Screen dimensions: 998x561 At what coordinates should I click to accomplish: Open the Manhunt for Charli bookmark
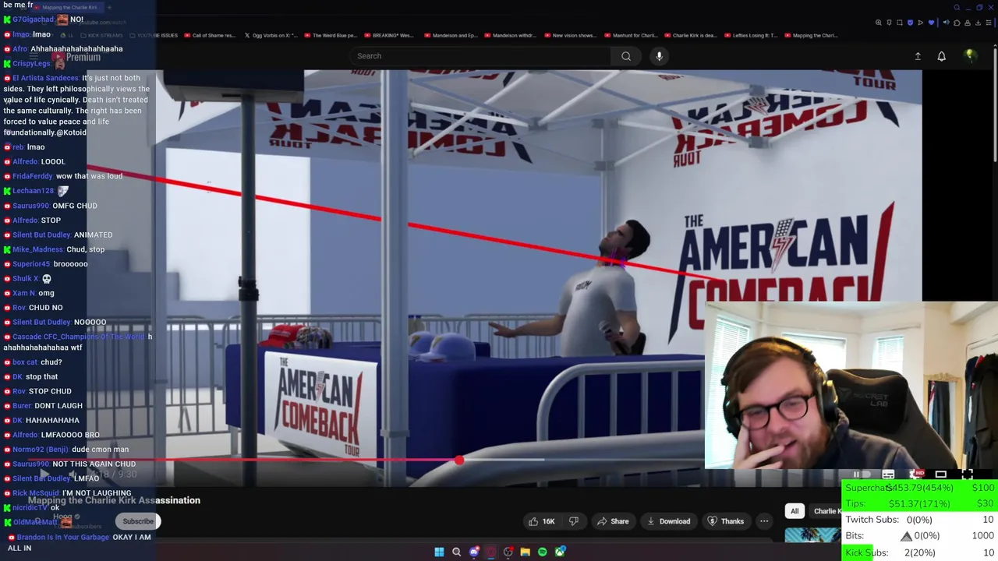[630, 35]
